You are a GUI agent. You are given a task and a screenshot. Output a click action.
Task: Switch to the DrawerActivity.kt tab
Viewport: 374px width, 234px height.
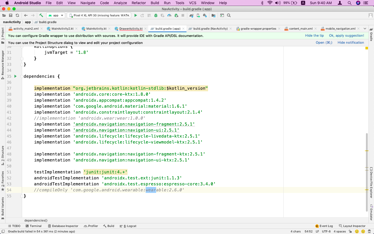(131, 29)
